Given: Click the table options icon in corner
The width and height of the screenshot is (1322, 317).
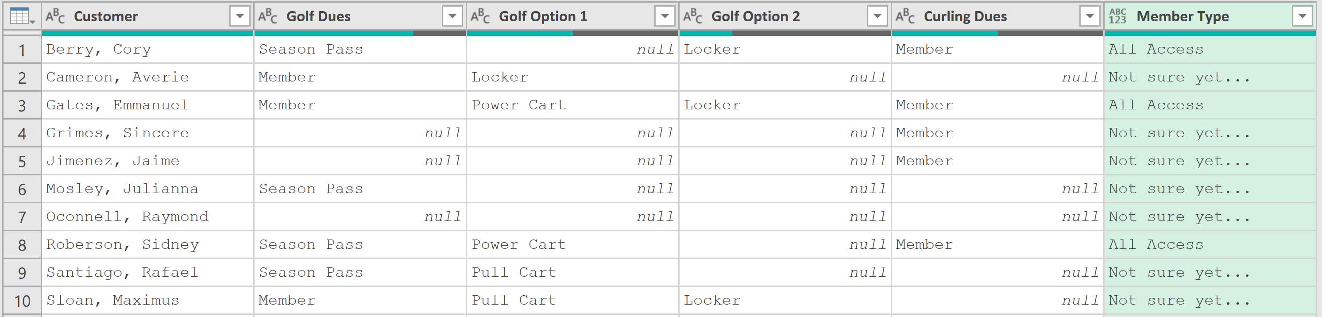Looking at the screenshot, I should click(x=22, y=17).
